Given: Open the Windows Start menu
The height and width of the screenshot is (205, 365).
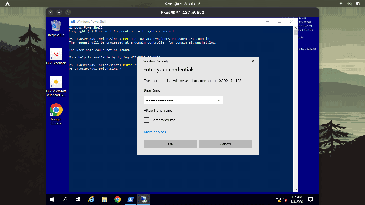Looking at the screenshot, I should (52, 199).
